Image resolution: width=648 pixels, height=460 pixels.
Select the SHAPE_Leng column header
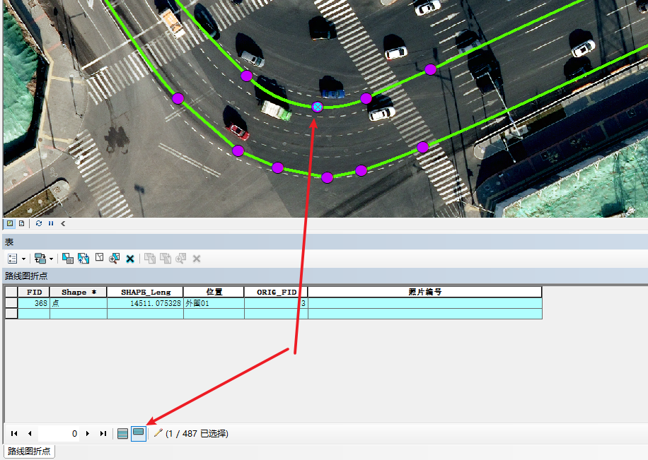pos(146,292)
